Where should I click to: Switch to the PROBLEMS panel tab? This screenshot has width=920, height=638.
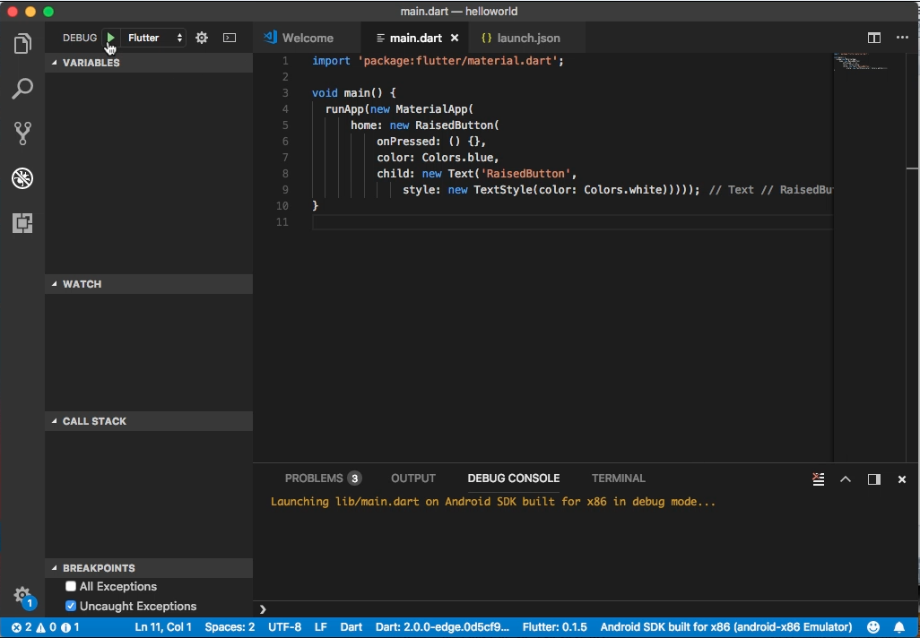[x=314, y=478]
